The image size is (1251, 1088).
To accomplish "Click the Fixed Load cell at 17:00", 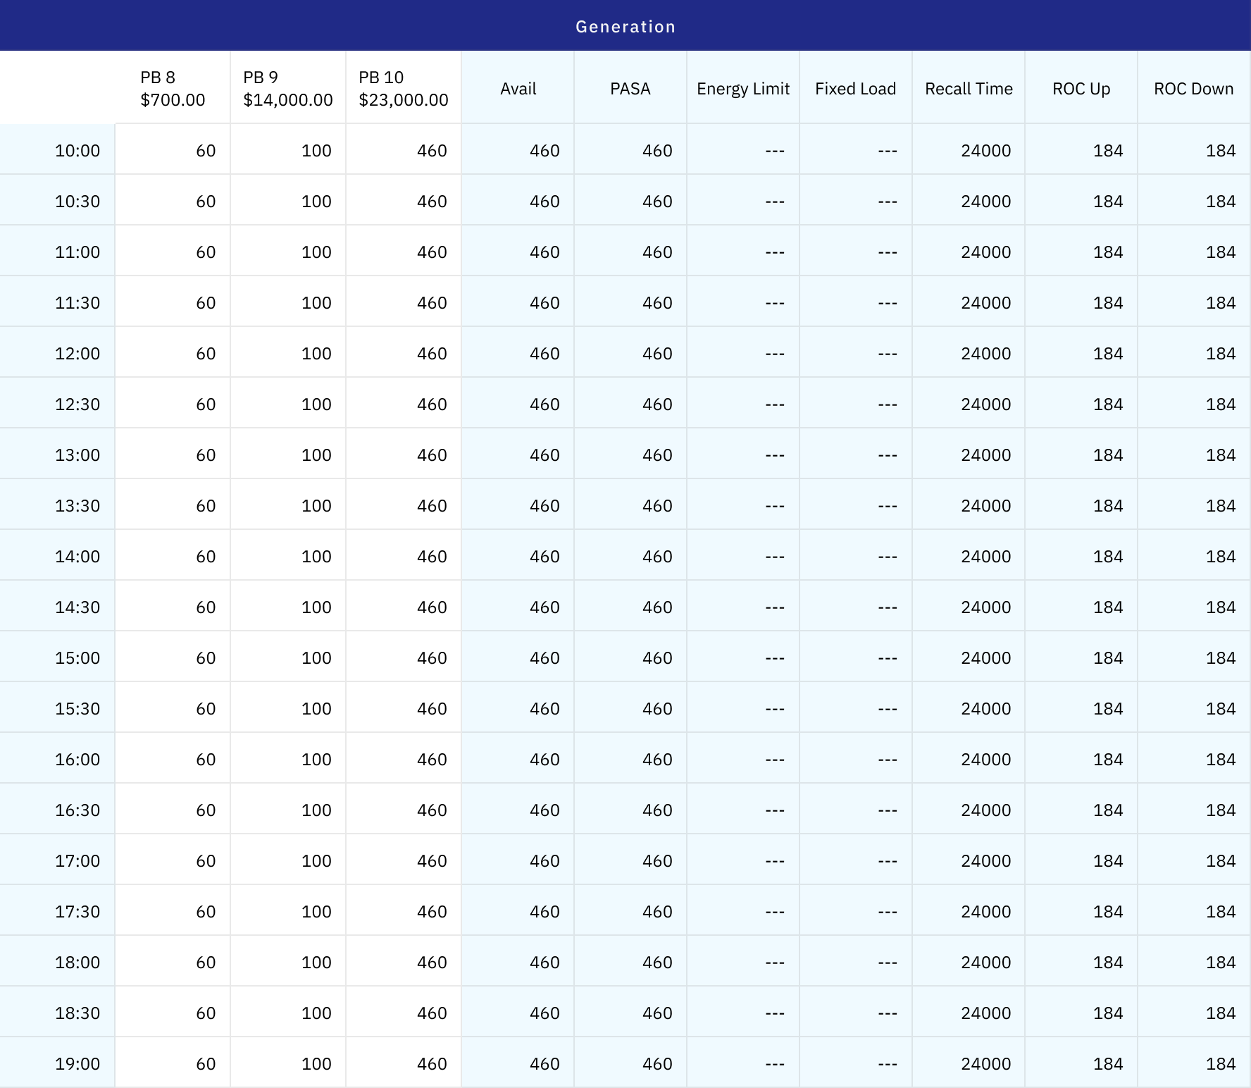I will pos(857,861).
